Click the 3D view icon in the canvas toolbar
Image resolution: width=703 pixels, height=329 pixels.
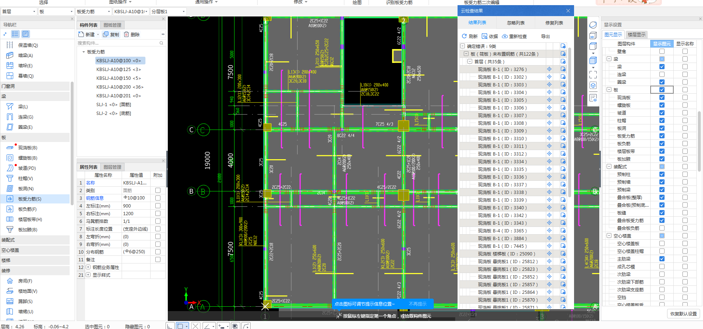coord(593,36)
